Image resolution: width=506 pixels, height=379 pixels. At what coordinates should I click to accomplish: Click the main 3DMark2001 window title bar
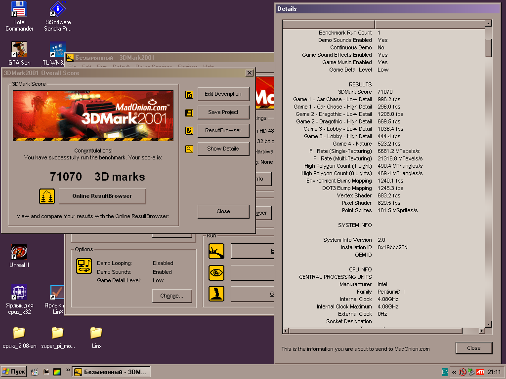point(169,58)
